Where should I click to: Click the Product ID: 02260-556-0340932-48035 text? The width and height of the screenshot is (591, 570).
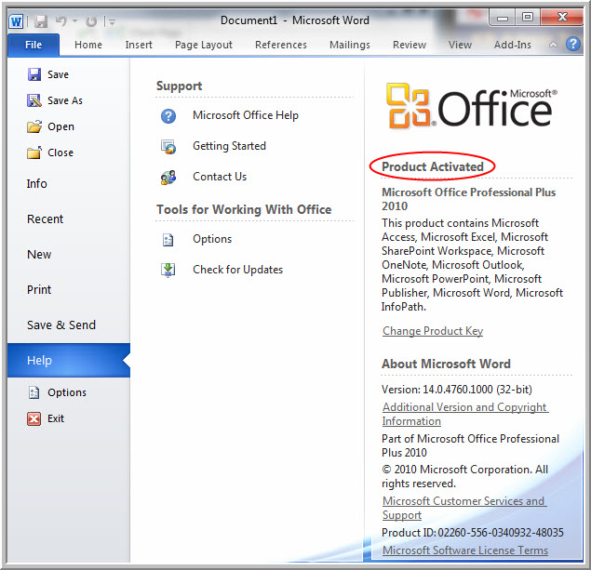point(473,533)
